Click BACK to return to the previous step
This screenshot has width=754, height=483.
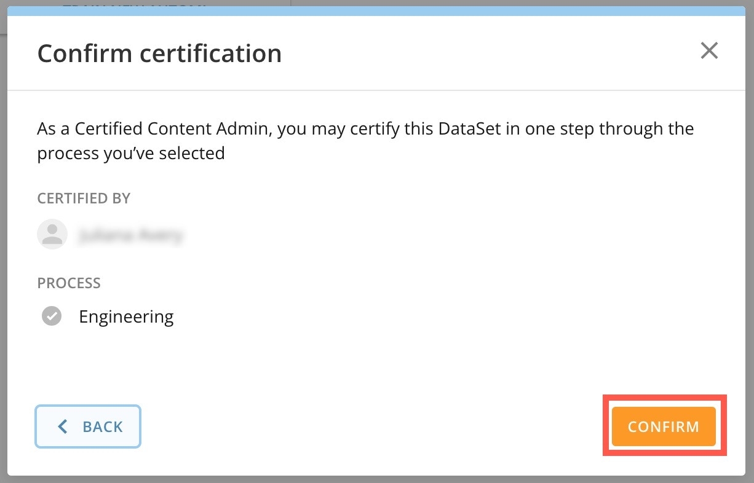[x=88, y=426]
